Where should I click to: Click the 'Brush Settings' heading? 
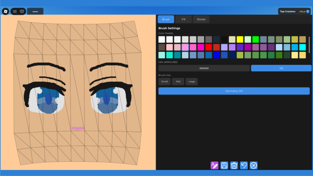[169, 28]
